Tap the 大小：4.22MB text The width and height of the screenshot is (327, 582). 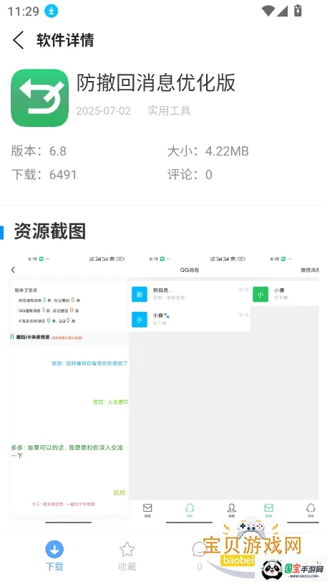(x=208, y=151)
